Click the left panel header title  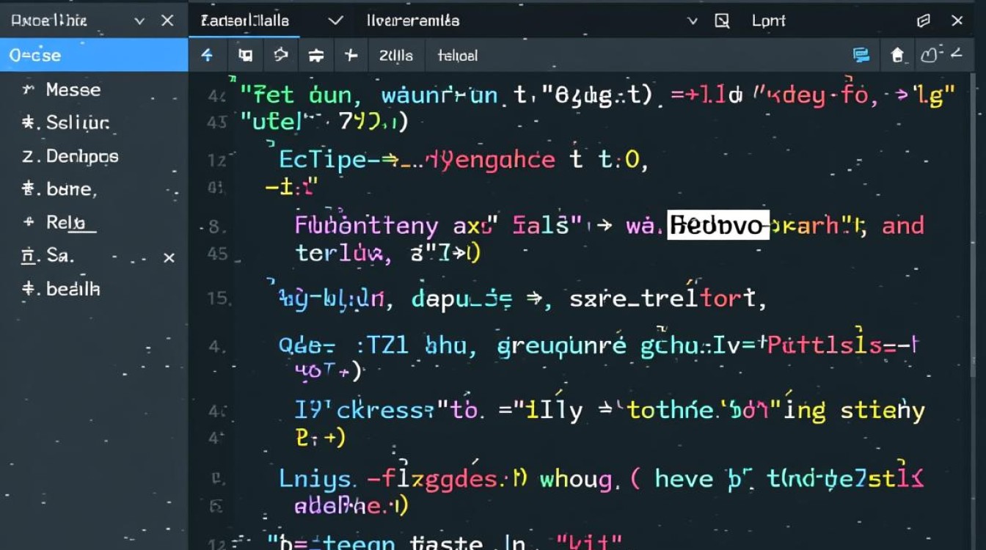[48, 21]
